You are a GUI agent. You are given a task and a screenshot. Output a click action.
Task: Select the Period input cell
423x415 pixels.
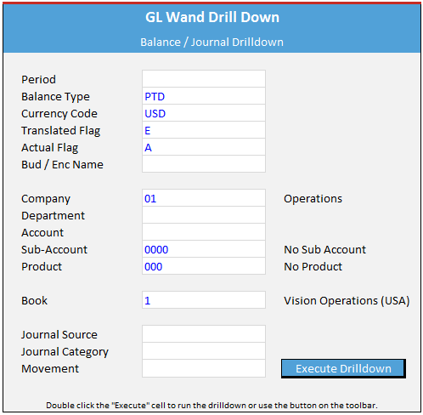[204, 79]
